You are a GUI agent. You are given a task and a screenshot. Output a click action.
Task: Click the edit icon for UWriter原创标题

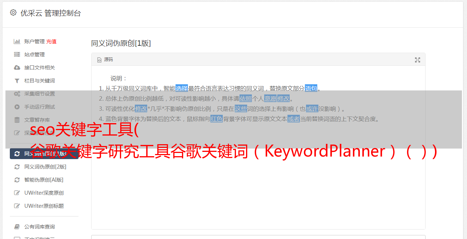point(17,206)
